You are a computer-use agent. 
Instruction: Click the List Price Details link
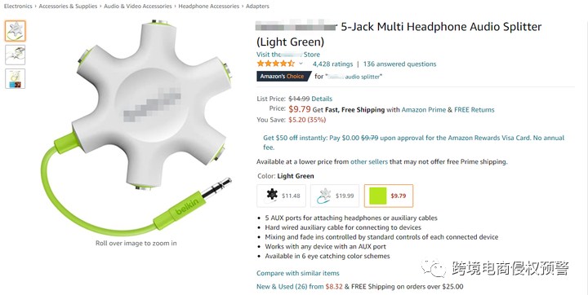point(322,99)
